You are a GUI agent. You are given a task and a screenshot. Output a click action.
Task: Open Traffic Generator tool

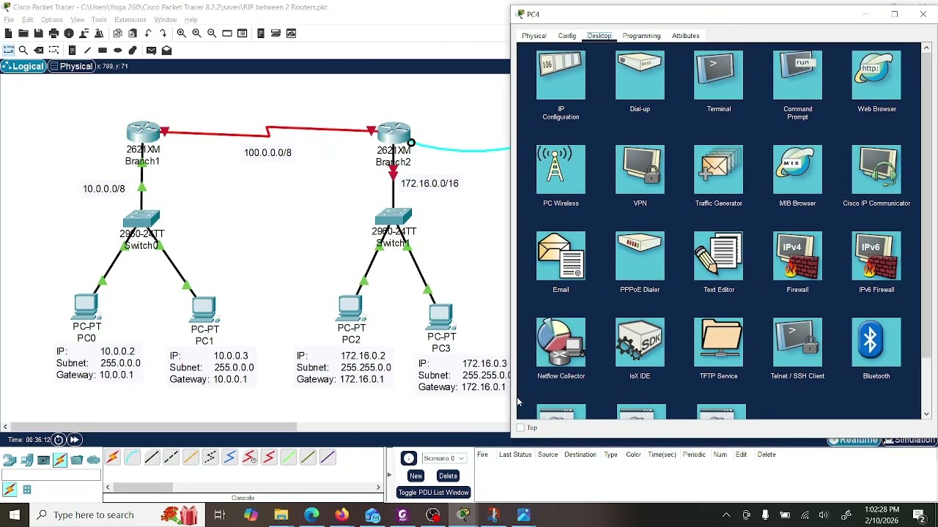[718, 169]
